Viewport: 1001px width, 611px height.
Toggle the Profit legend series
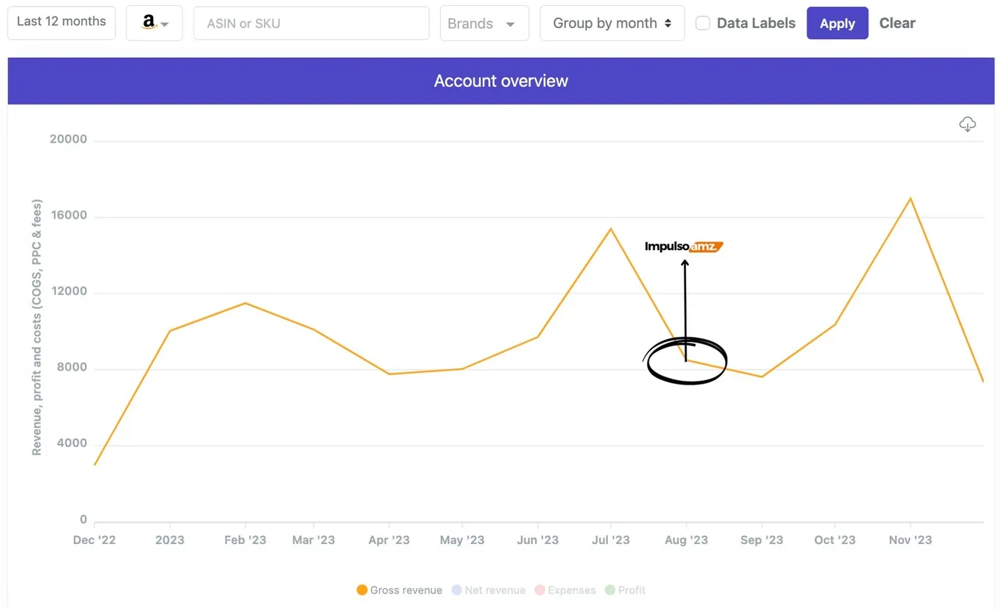625,590
